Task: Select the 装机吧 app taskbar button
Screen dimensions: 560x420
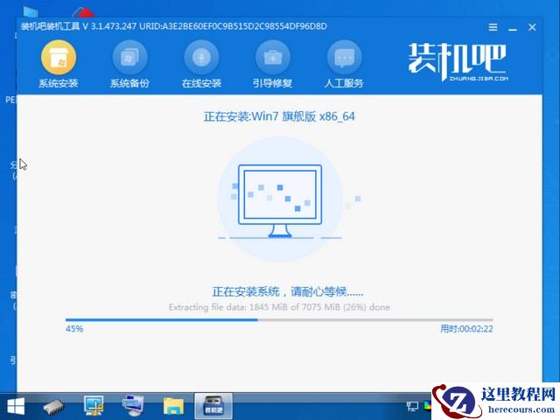Action: click(213, 406)
